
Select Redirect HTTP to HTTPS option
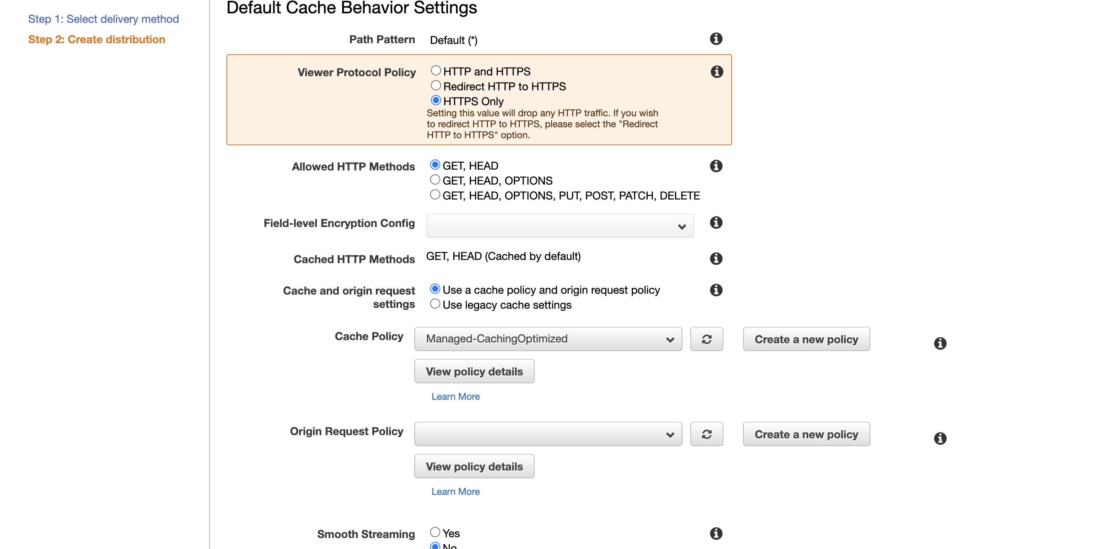436,86
